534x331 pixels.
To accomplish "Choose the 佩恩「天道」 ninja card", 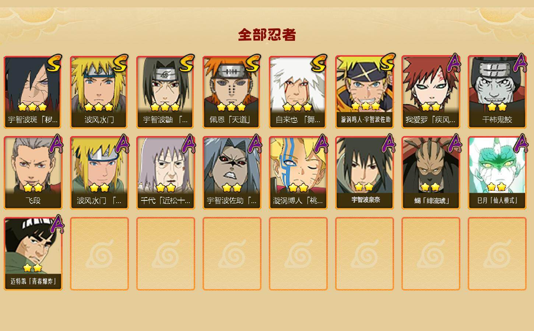I will click(232, 92).
